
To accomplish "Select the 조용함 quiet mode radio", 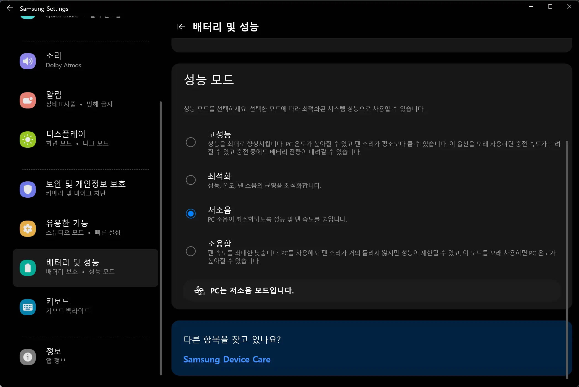I will pyautogui.click(x=191, y=251).
